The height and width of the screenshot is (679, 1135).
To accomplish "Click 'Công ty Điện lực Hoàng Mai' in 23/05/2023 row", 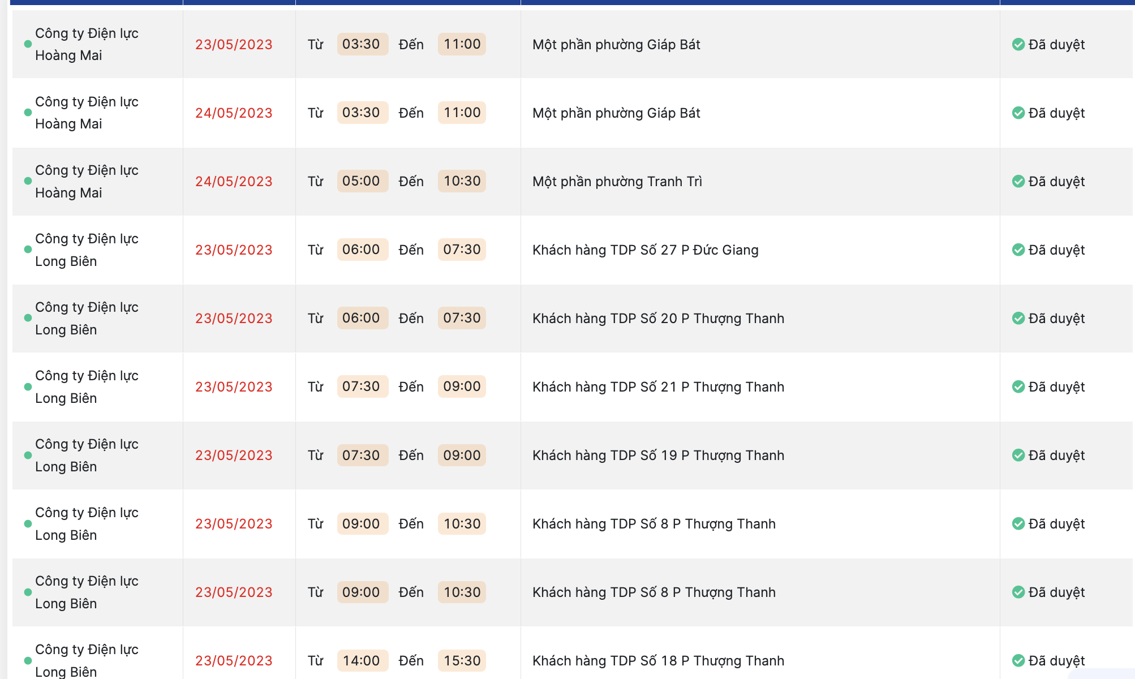I will 87,44.
